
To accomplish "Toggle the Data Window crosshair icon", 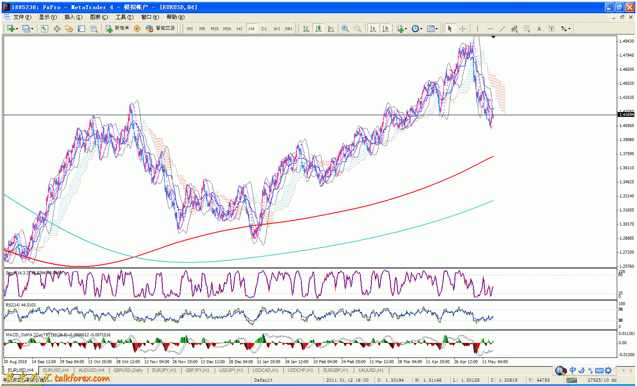I will tap(57, 29).
